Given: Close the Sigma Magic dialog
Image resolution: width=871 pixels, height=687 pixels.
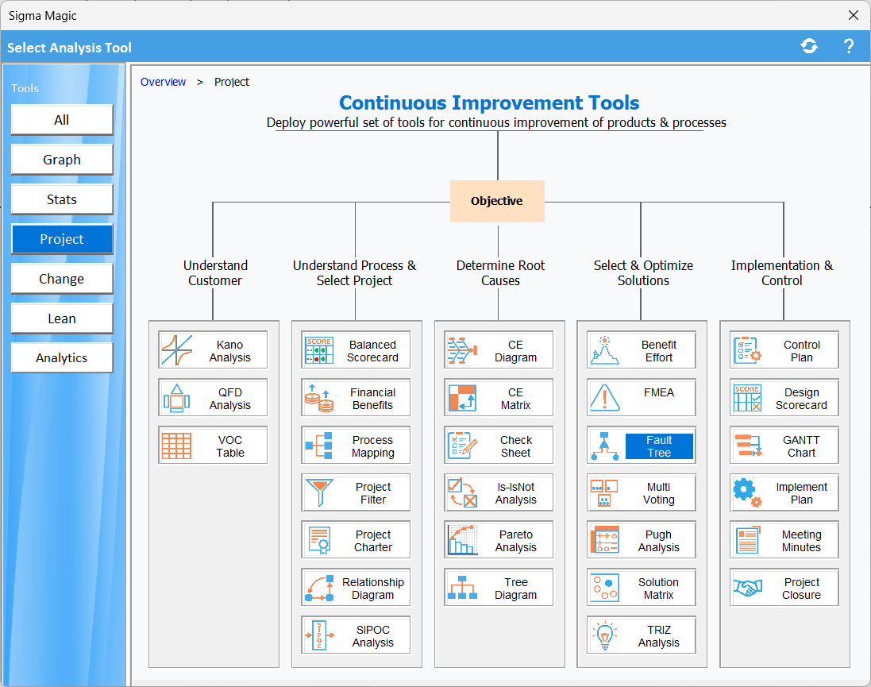Looking at the screenshot, I should (854, 15).
